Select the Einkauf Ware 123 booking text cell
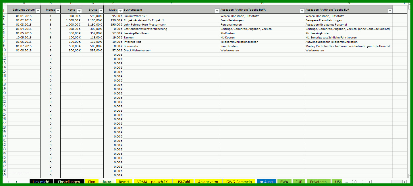This screenshot has height=186, width=413. point(171,16)
